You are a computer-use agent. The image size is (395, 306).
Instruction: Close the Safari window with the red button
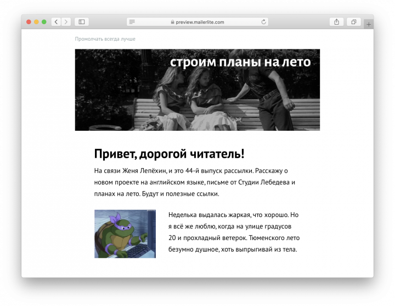tap(29, 22)
